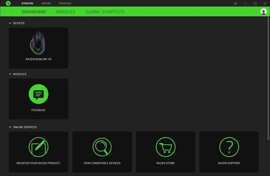This screenshot has height=176, width=270.
Task: Click the Razer Support label
Action: tap(229, 163)
